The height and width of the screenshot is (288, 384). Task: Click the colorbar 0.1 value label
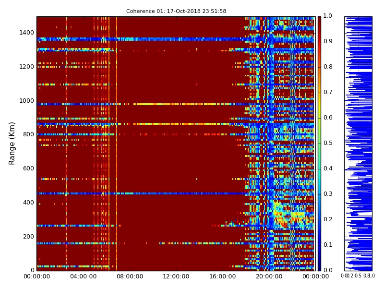pos(328,245)
